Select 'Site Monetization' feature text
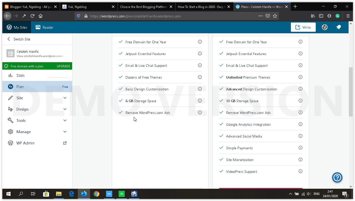Viewport: 355px width, 201px height. click(240, 160)
